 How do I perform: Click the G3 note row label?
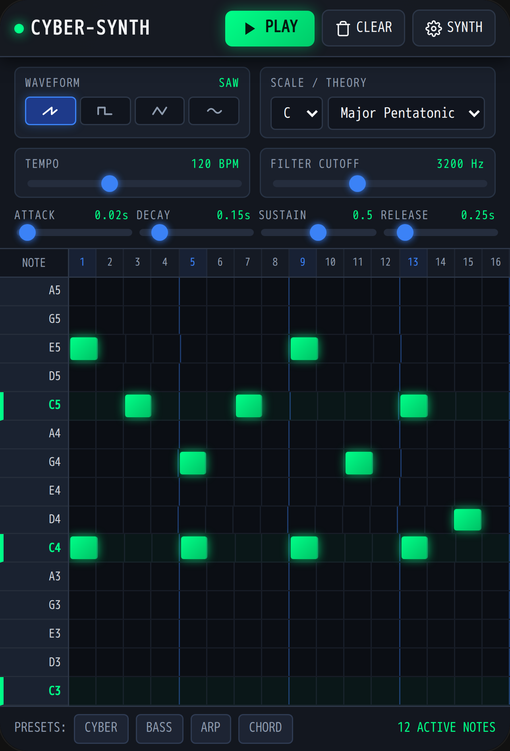(x=34, y=606)
